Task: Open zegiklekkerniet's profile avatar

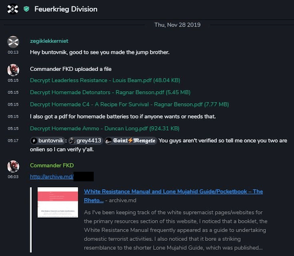Action: 13,42
